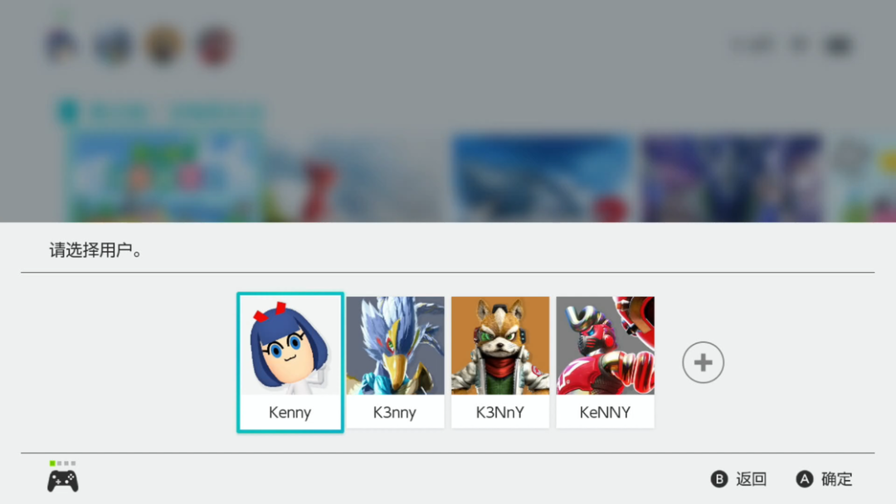Add a new user with plus icon

[703, 362]
